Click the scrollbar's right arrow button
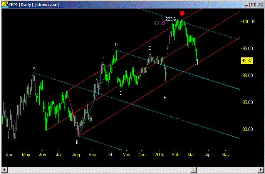The image size is (265, 174). tap(261, 170)
